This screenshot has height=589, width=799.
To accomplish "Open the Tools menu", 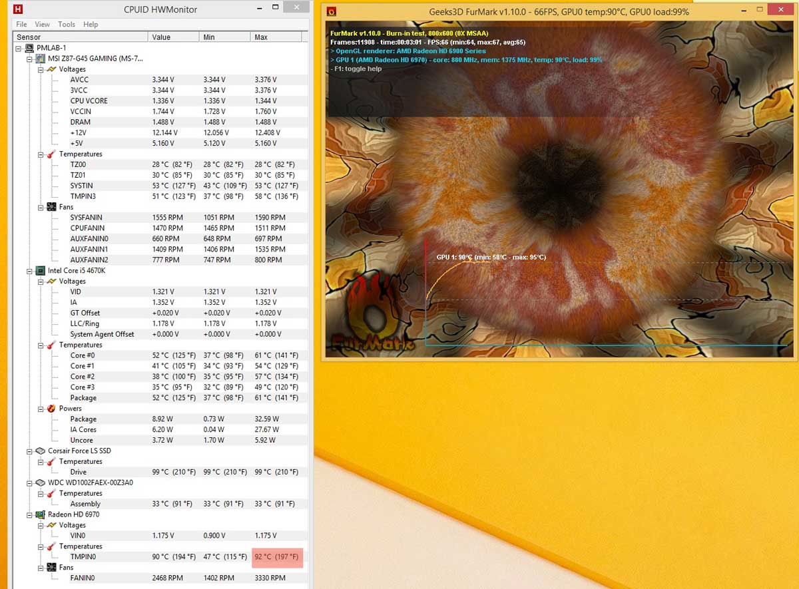I will pyautogui.click(x=67, y=24).
